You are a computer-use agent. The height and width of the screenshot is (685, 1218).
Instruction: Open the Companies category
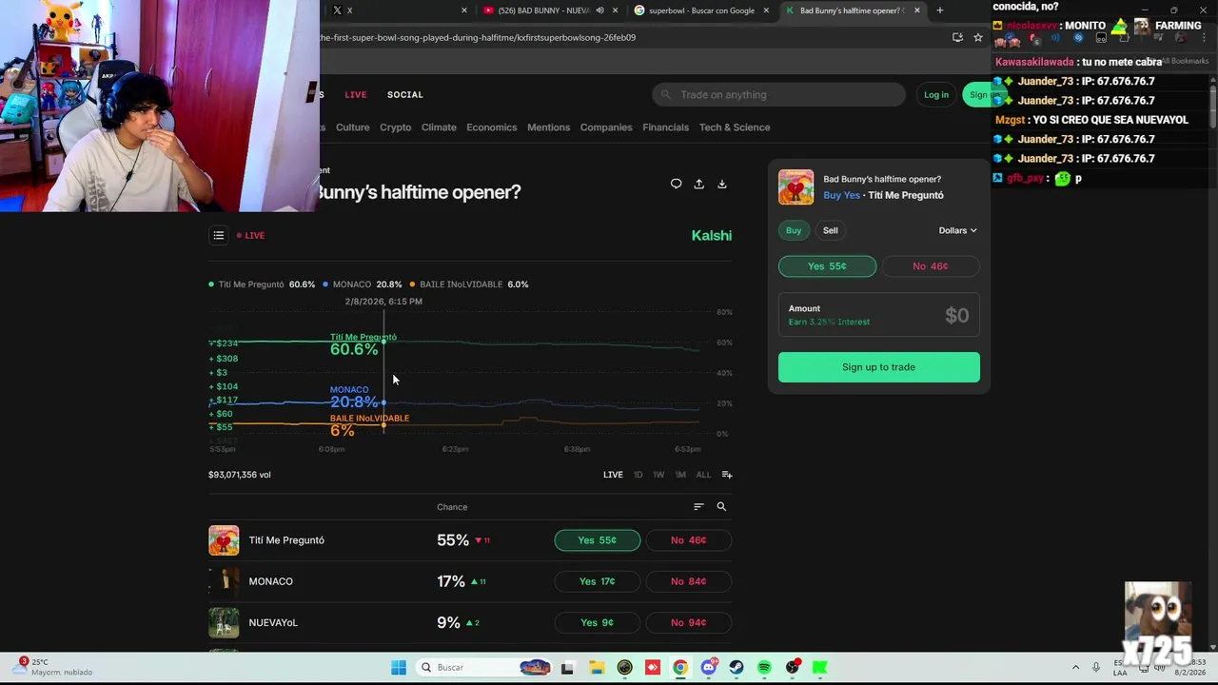[x=606, y=127]
